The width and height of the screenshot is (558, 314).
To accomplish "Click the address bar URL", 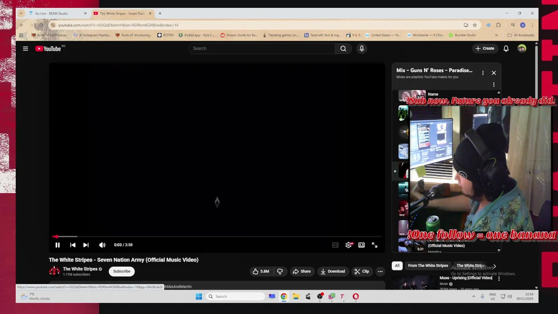I will click(x=118, y=25).
